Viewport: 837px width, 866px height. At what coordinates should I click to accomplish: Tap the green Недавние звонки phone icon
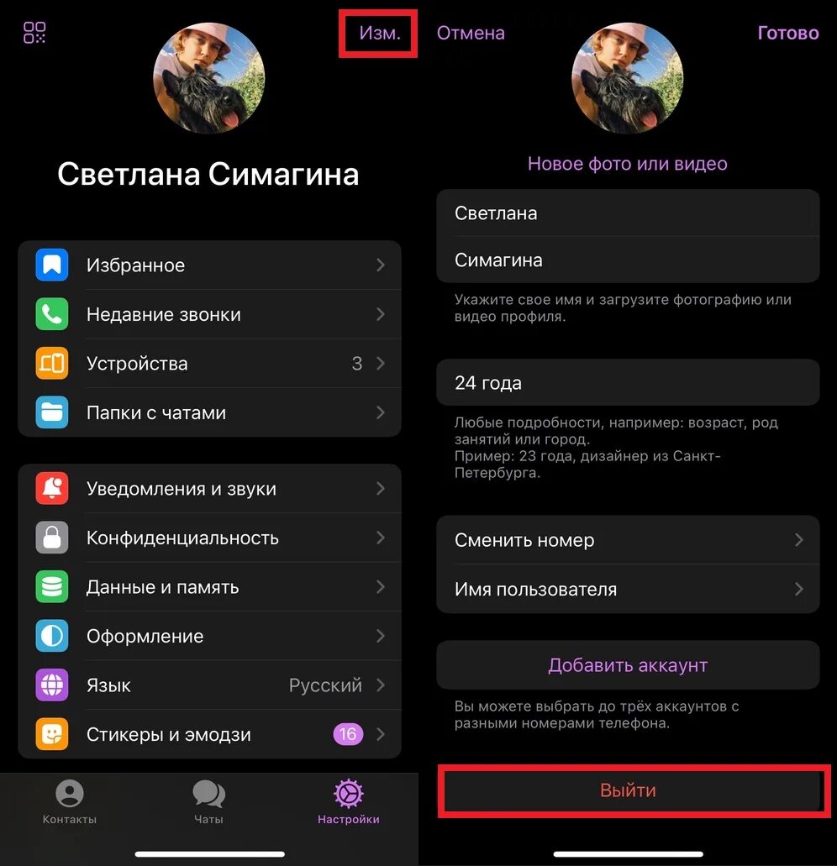pos(52,314)
